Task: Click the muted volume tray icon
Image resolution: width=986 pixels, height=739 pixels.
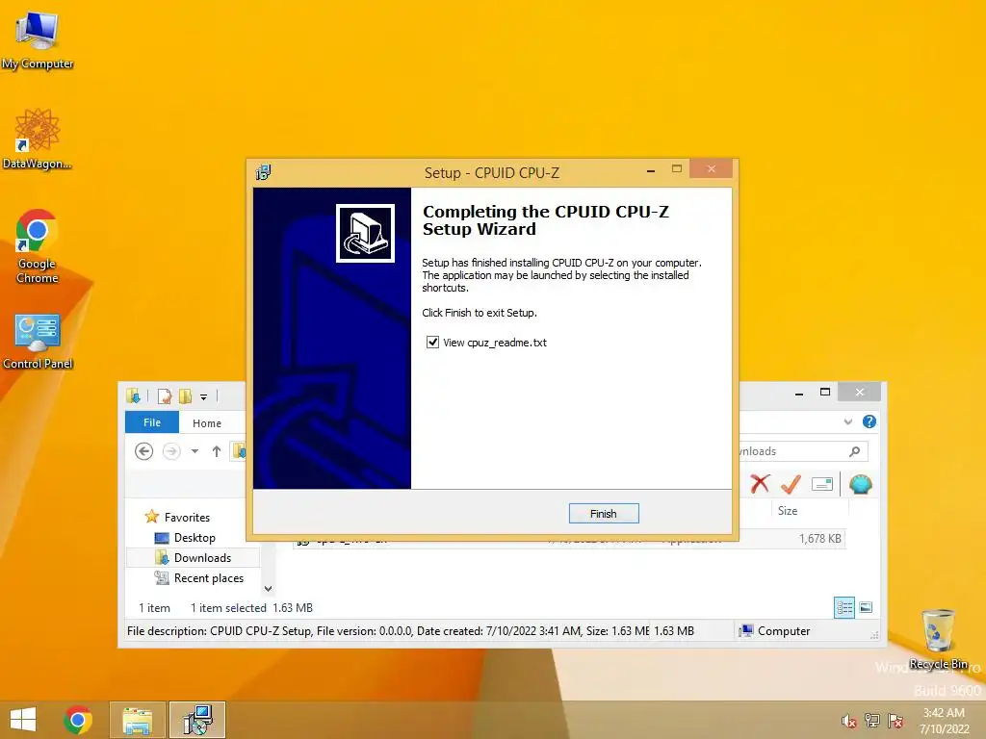Action: click(848, 721)
